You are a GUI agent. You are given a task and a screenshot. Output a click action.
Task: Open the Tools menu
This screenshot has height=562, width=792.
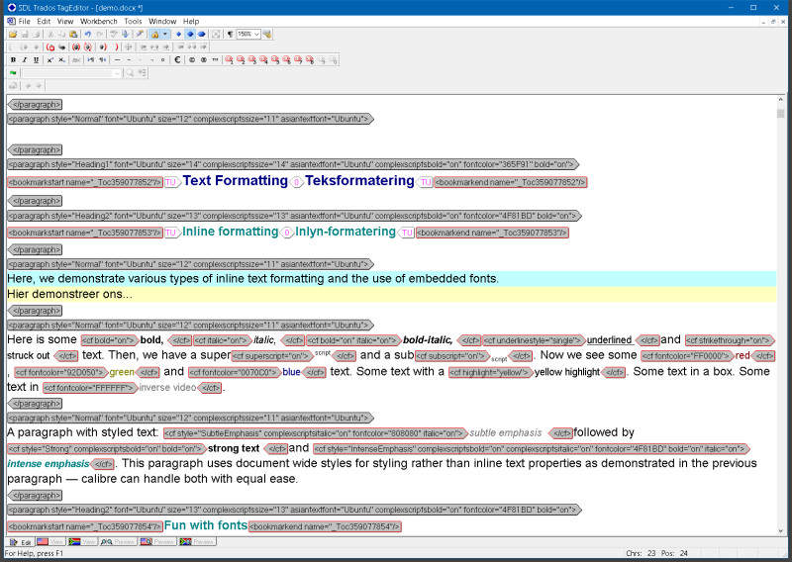pyautogui.click(x=133, y=21)
